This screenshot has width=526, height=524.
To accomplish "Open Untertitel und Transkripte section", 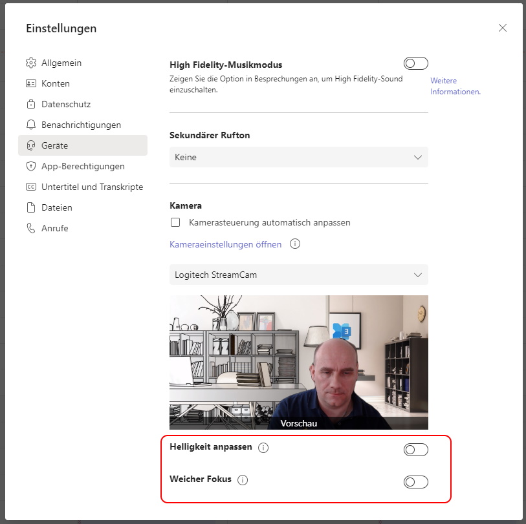I will click(x=83, y=187).
